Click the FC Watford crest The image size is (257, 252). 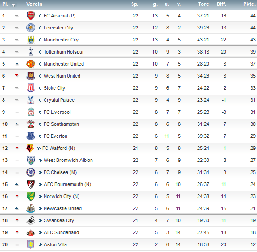pyautogui.click(x=30, y=148)
